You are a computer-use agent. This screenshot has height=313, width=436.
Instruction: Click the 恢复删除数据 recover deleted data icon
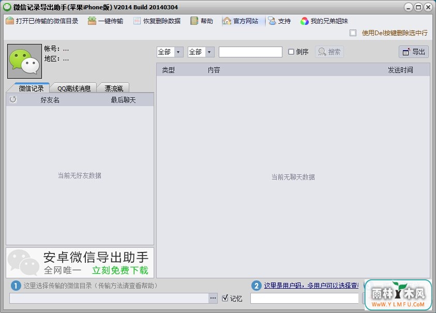click(x=137, y=21)
